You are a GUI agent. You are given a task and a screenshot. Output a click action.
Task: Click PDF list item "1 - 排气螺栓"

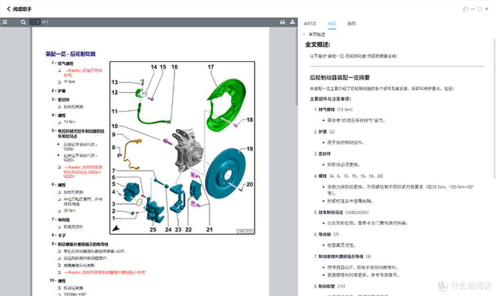pyautogui.click(x=62, y=63)
